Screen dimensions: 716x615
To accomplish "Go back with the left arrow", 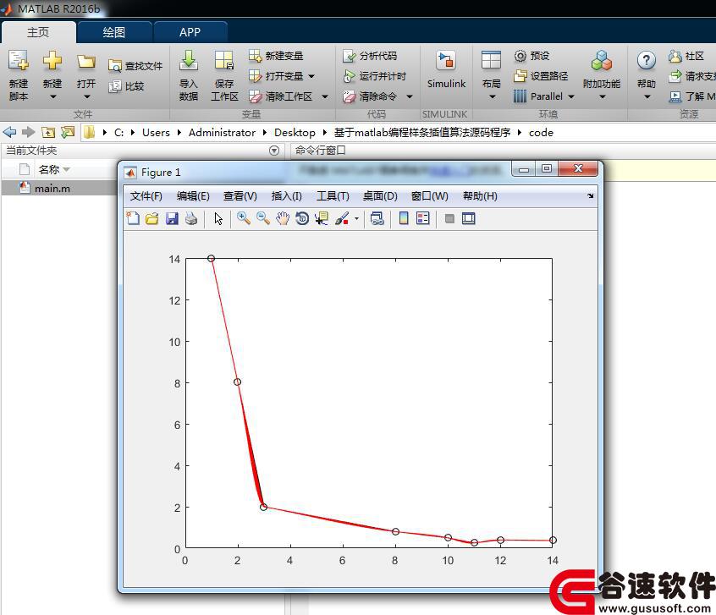I will click(x=9, y=133).
